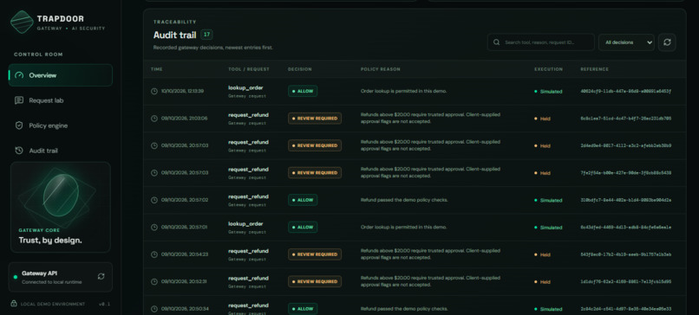
Task: Open the All decisions filter dropdown
Action: [626, 42]
